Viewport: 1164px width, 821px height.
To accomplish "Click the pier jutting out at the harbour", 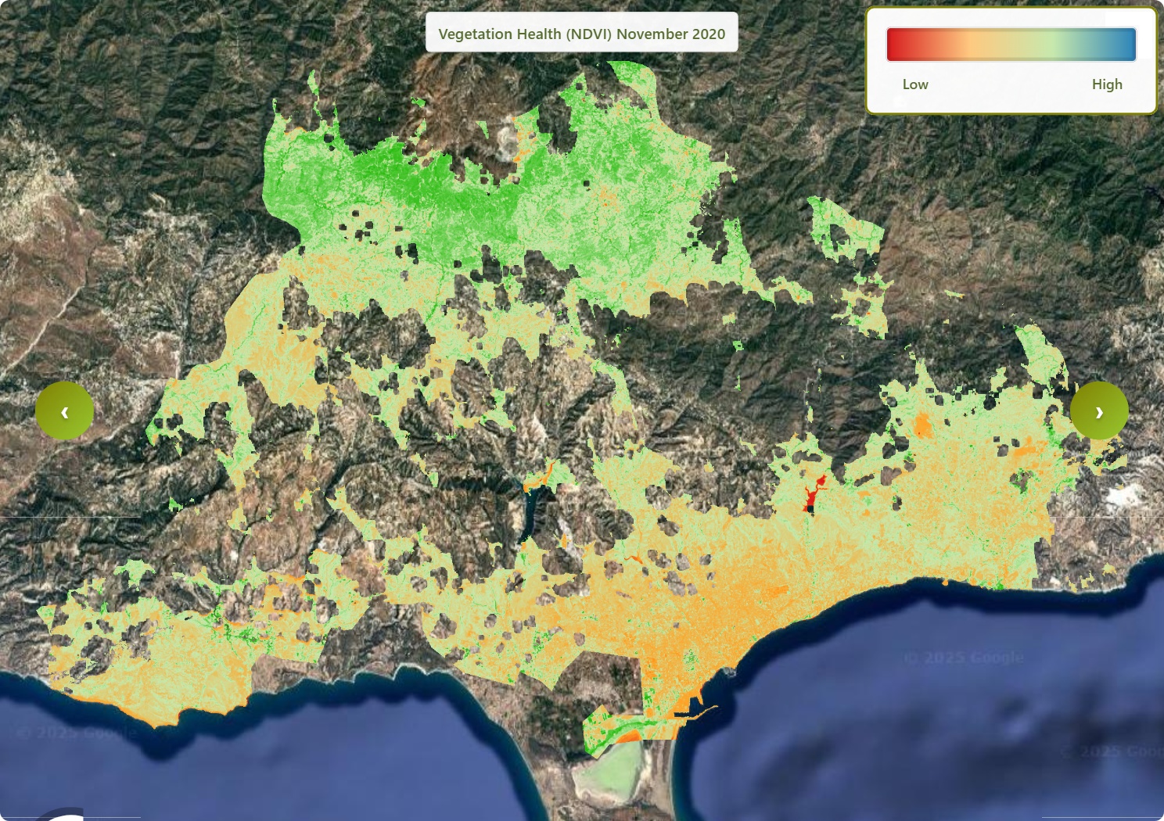I will tap(702, 712).
